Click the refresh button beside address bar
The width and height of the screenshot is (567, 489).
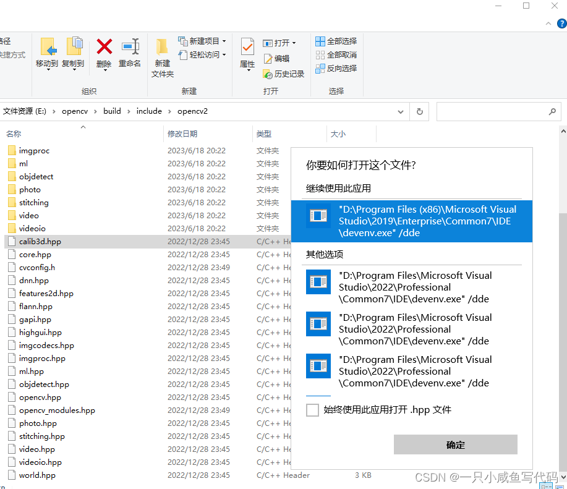(x=419, y=111)
